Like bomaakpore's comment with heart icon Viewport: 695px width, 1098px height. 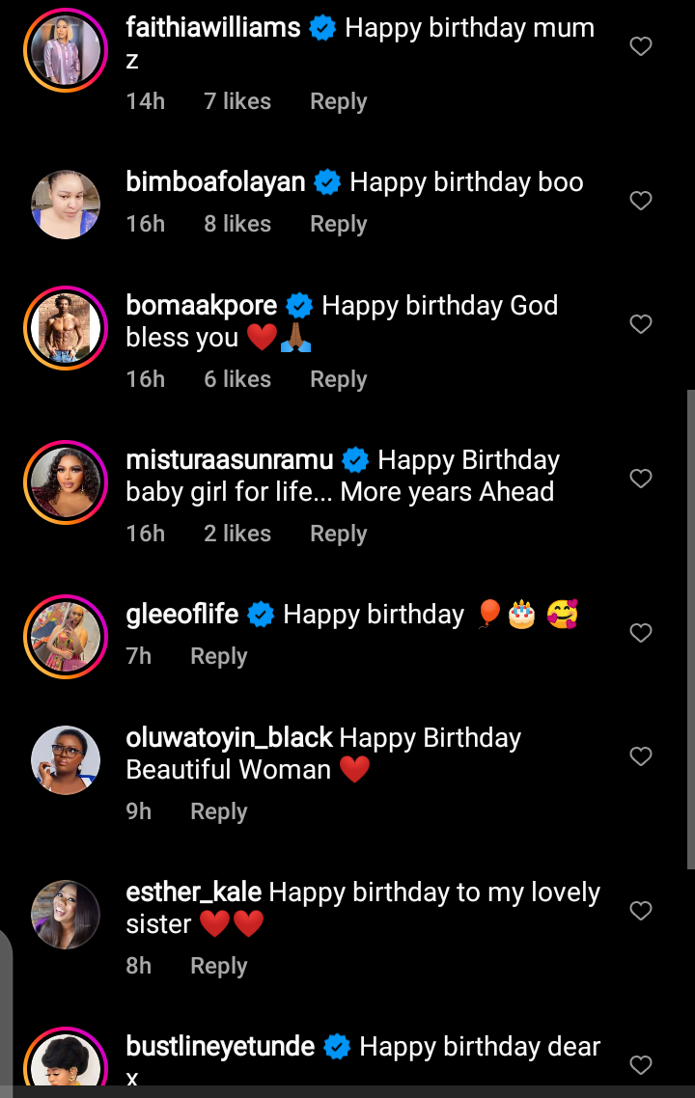pos(641,324)
